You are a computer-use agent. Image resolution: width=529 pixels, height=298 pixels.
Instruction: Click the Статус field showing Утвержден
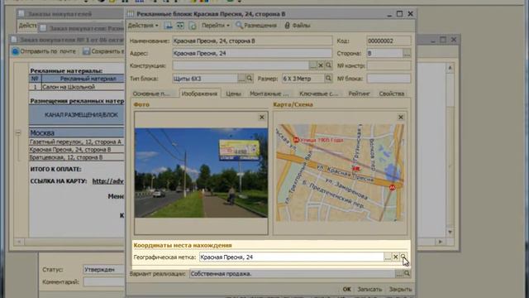[104, 270]
